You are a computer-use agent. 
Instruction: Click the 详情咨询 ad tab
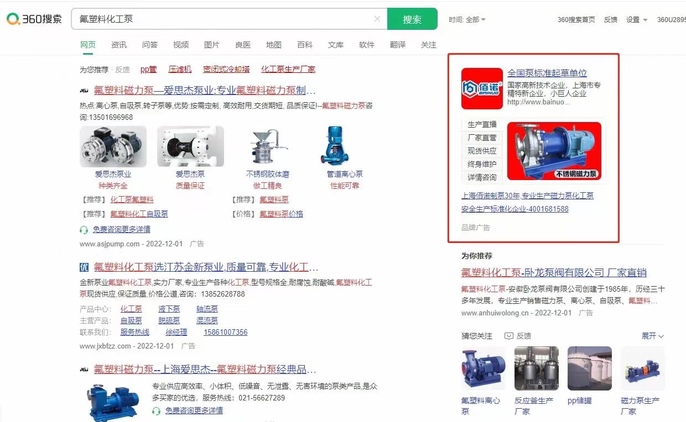482,177
